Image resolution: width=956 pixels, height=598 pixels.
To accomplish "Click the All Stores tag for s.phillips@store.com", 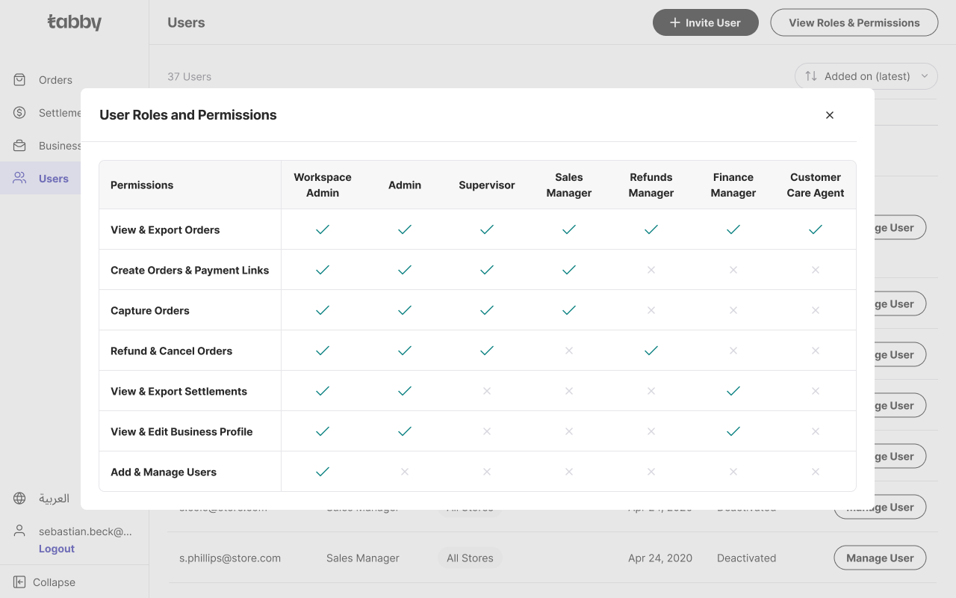I will (x=470, y=558).
